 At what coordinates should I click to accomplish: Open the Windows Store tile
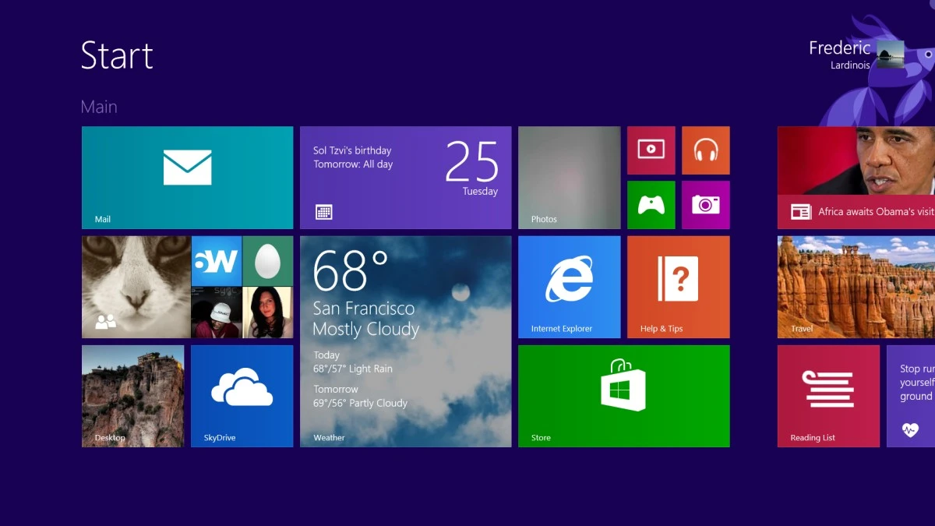(x=623, y=396)
